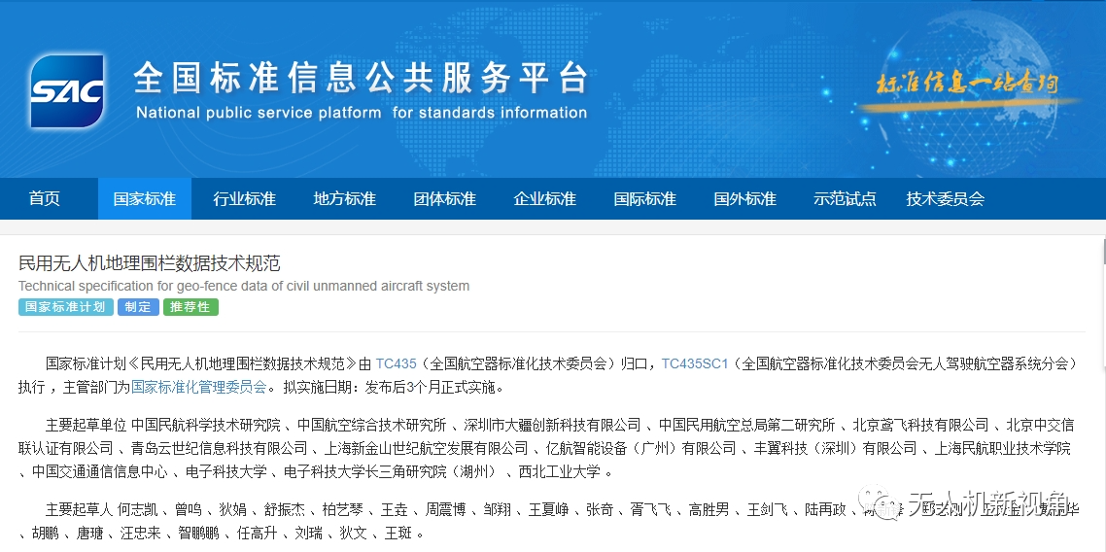This screenshot has width=1106, height=552.
Task: Open the TC435SC1 subcommittee link
Action: pos(694,363)
